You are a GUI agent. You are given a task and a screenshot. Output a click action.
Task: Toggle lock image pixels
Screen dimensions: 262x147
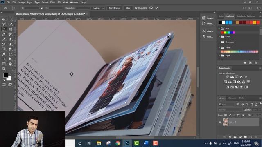tap(230, 115)
